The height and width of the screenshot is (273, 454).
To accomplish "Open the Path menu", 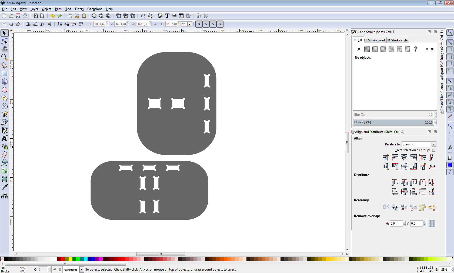I will (x=58, y=9).
